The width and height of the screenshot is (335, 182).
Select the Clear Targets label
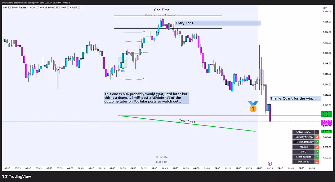303,157
